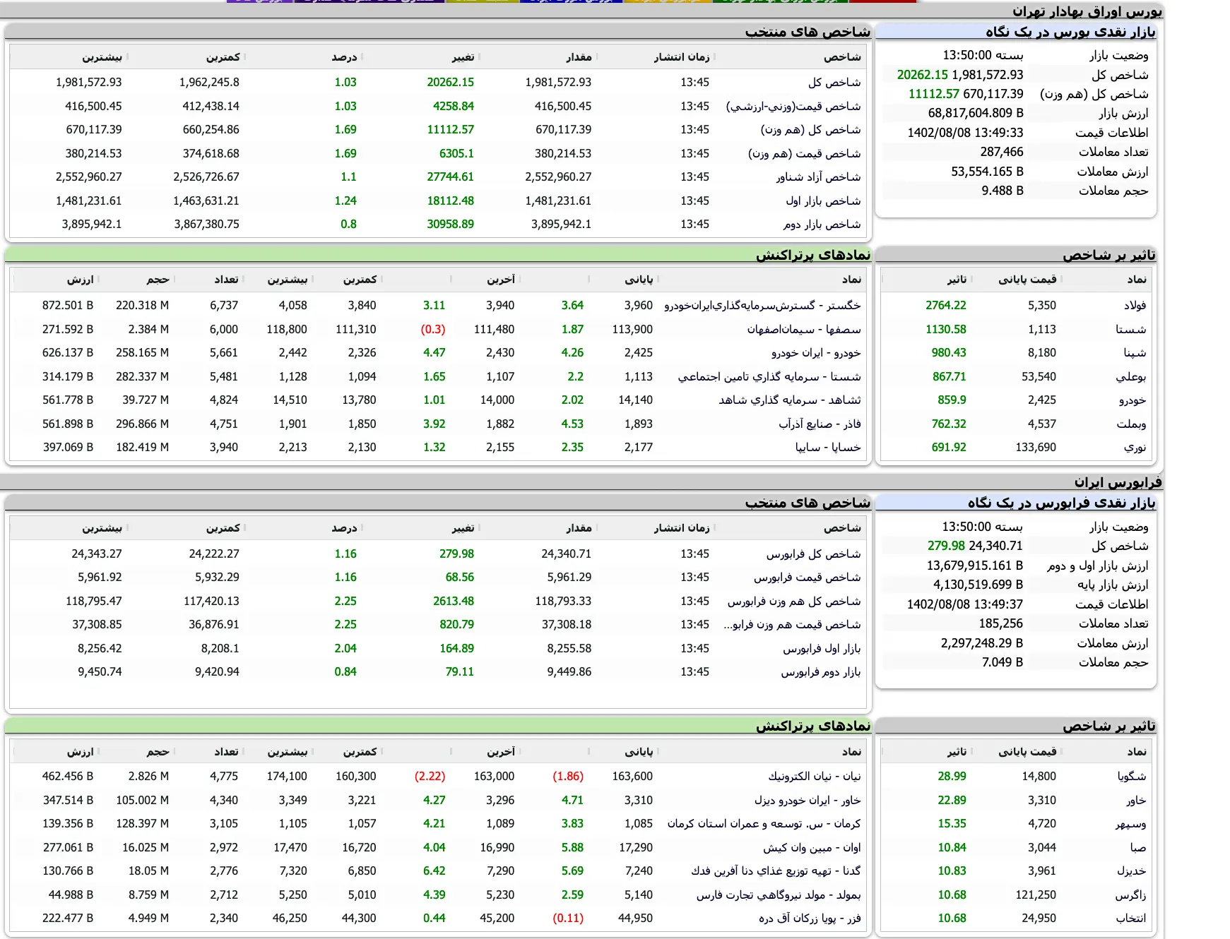Select second market index change "30958.89"
1230x939 pixels.
[450, 225]
